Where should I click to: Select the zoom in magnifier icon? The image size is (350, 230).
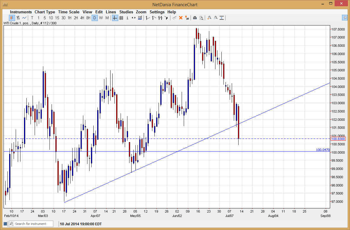point(209,18)
